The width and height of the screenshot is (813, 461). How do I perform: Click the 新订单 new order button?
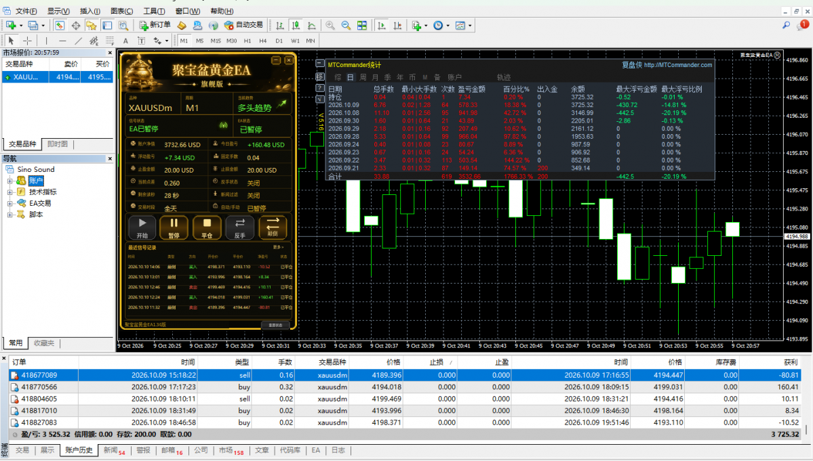pos(155,25)
